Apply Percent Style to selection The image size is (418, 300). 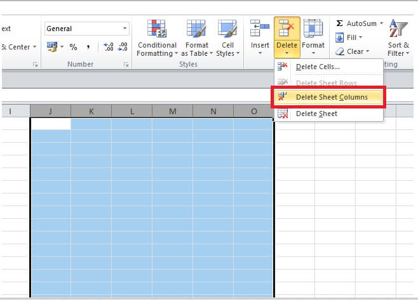click(x=73, y=47)
